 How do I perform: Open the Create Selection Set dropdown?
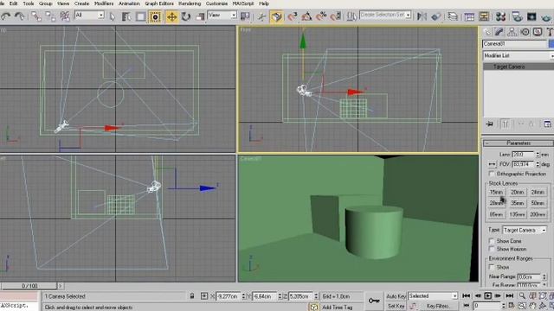[x=385, y=15]
